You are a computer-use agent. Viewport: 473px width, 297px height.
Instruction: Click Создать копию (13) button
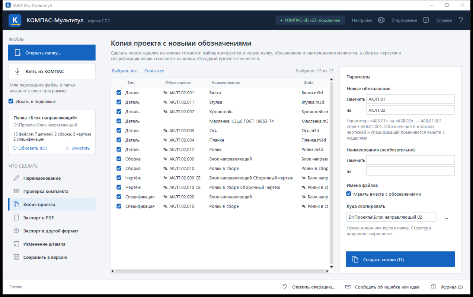pos(400,260)
